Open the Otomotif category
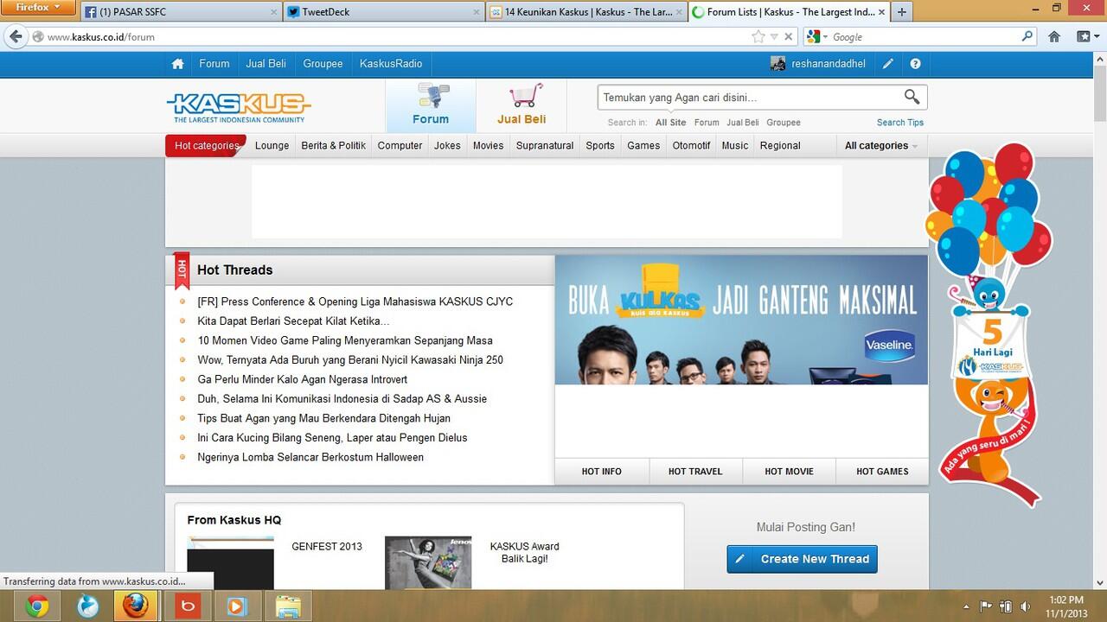The height and width of the screenshot is (622, 1107). [x=691, y=145]
